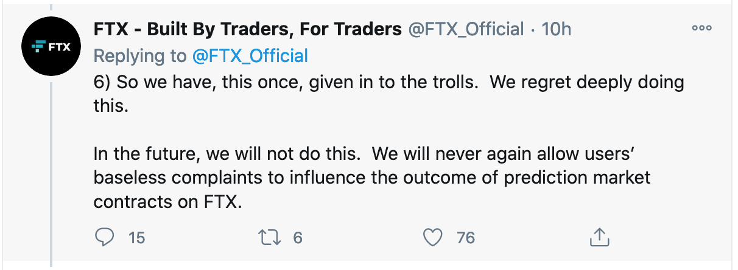Click the words "We regret deeply doing"
The image size is (738, 270).
tap(587, 82)
